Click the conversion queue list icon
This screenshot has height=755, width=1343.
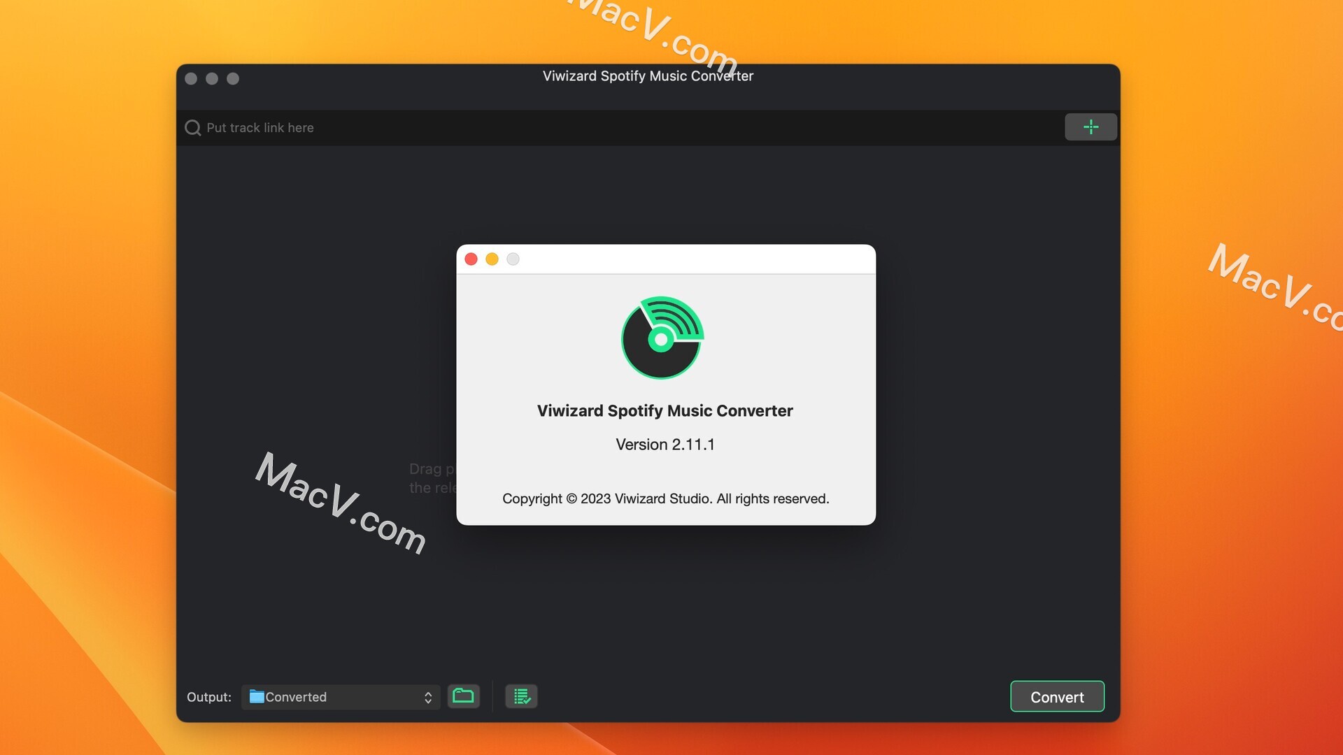coord(521,696)
